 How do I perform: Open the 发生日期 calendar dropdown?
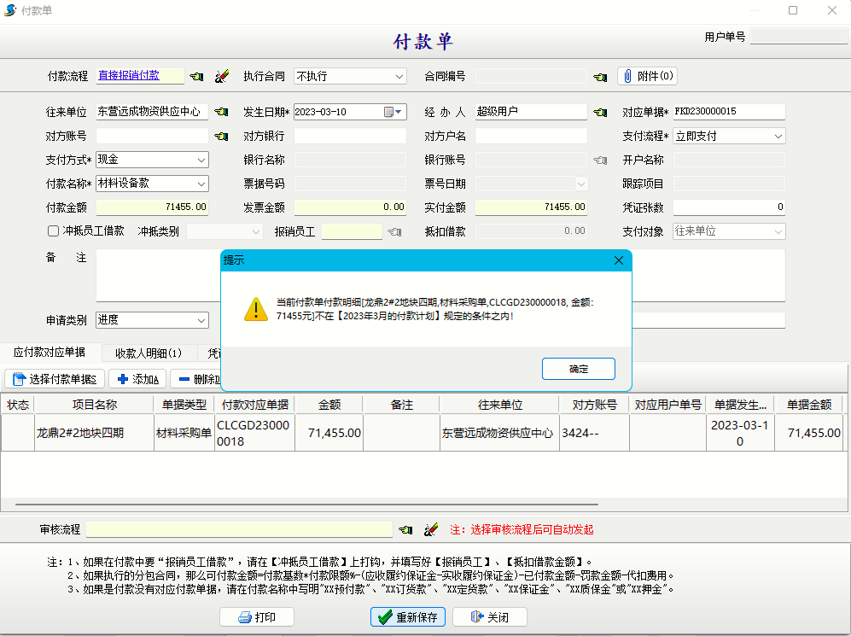pyautogui.click(x=399, y=112)
